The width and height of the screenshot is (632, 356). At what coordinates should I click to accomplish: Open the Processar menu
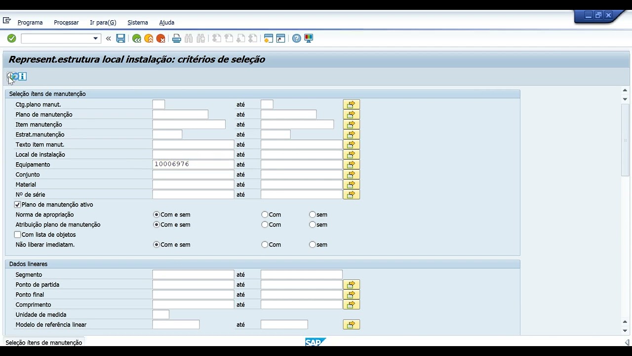(x=66, y=22)
